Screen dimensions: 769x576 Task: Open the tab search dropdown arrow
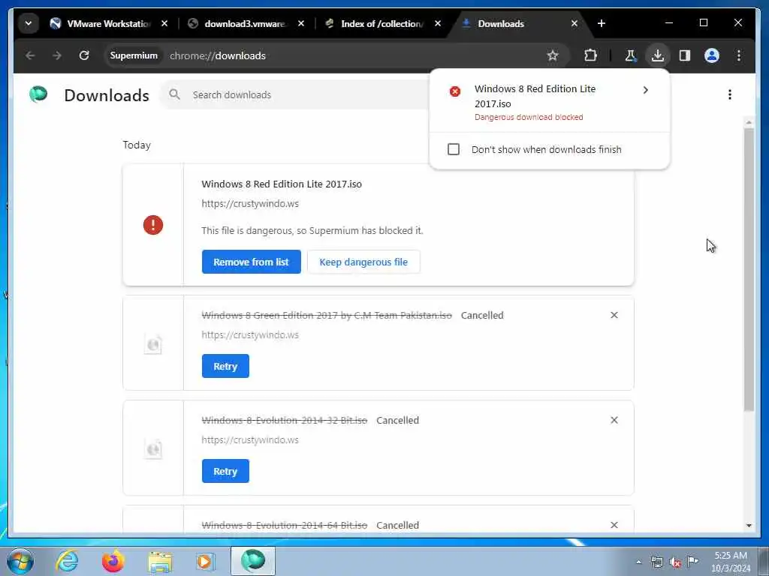click(29, 23)
